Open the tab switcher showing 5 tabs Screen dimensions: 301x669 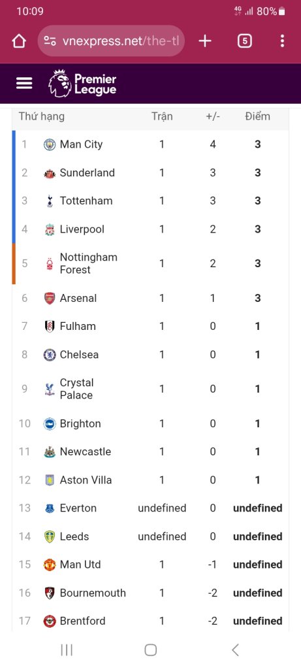(245, 41)
